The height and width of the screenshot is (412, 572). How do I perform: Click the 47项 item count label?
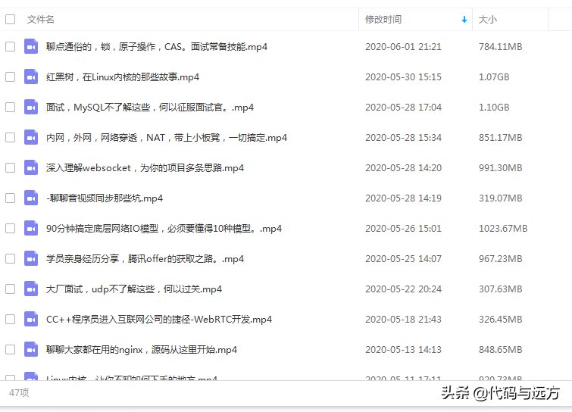(19, 393)
